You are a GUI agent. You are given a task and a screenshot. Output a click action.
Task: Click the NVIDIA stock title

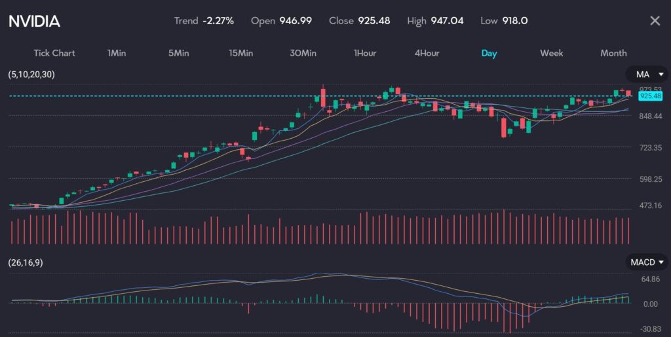pos(34,21)
